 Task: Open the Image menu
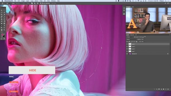[23, 1]
